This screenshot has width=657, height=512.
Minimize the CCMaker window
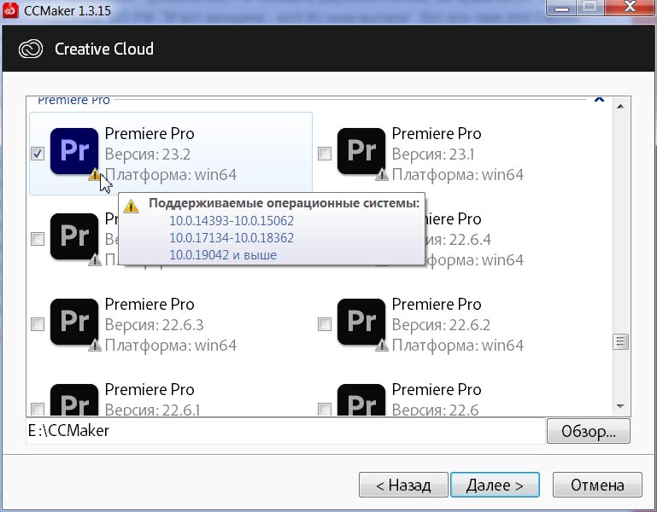(x=562, y=8)
